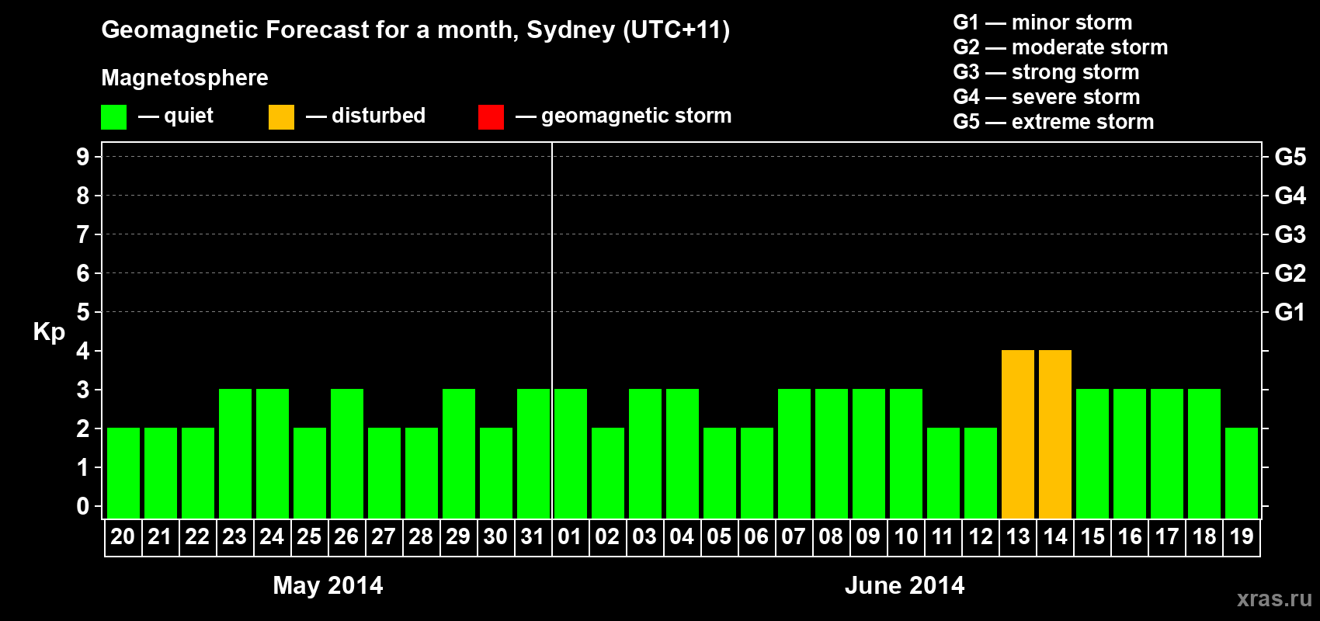The image size is (1320, 621).
Task: Click the Kp axis title
Action: coord(49,331)
